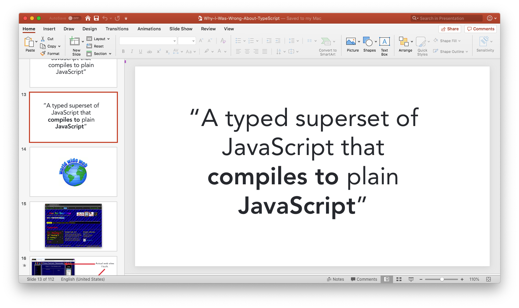The height and width of the screenshot is (308, 519).
Task: Click the Arrange icon
Action: (404, 41)
